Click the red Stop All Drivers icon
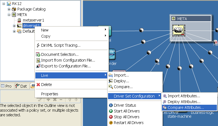 [111, 117]
